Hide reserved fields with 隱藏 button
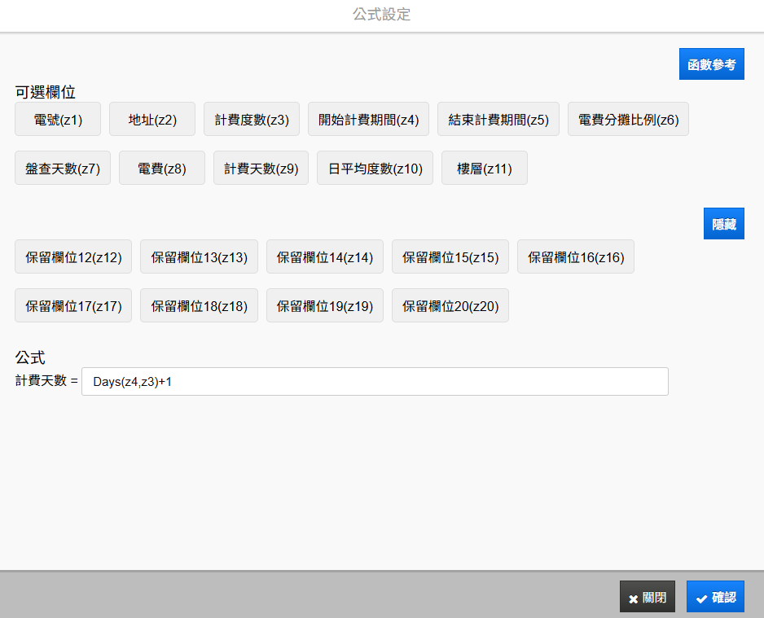The height and width of the screenshot is (618, 764). coord(723,224)
